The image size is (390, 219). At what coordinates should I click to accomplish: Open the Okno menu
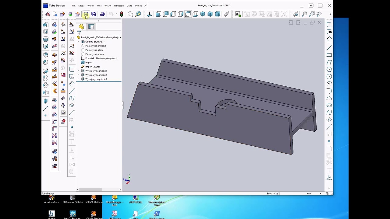click(129, 5)
